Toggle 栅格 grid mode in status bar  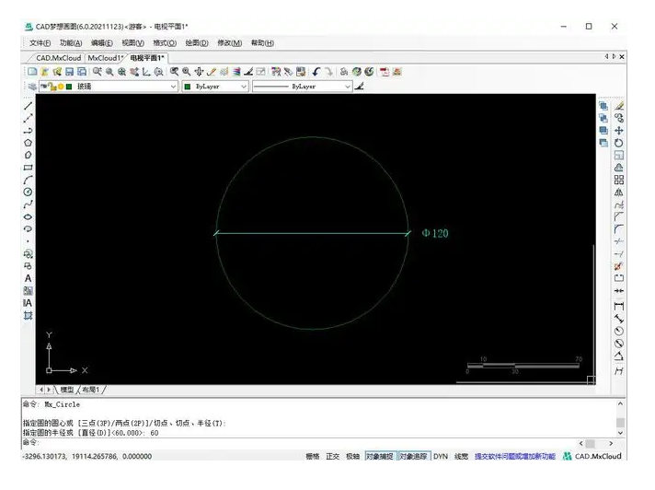312,456
